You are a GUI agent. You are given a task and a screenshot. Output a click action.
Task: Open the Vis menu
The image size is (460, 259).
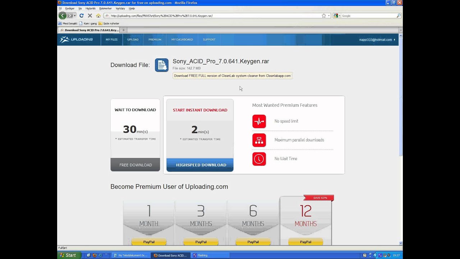coord(80,8)
